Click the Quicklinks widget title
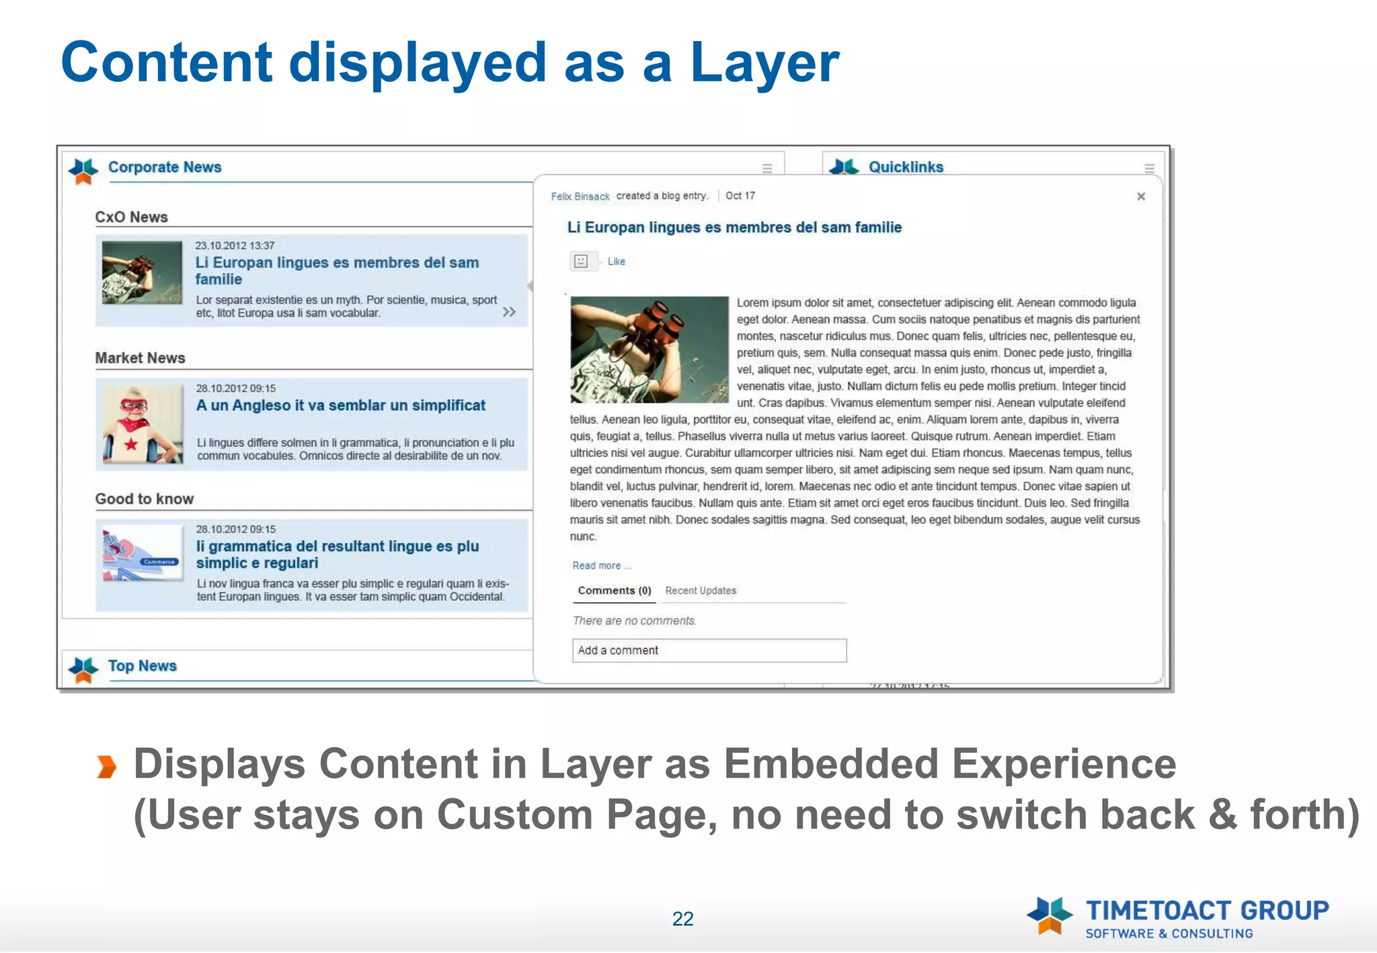The height and width of the screenshot is (953, 1377). pyautogui.click(x=906, y=167)
